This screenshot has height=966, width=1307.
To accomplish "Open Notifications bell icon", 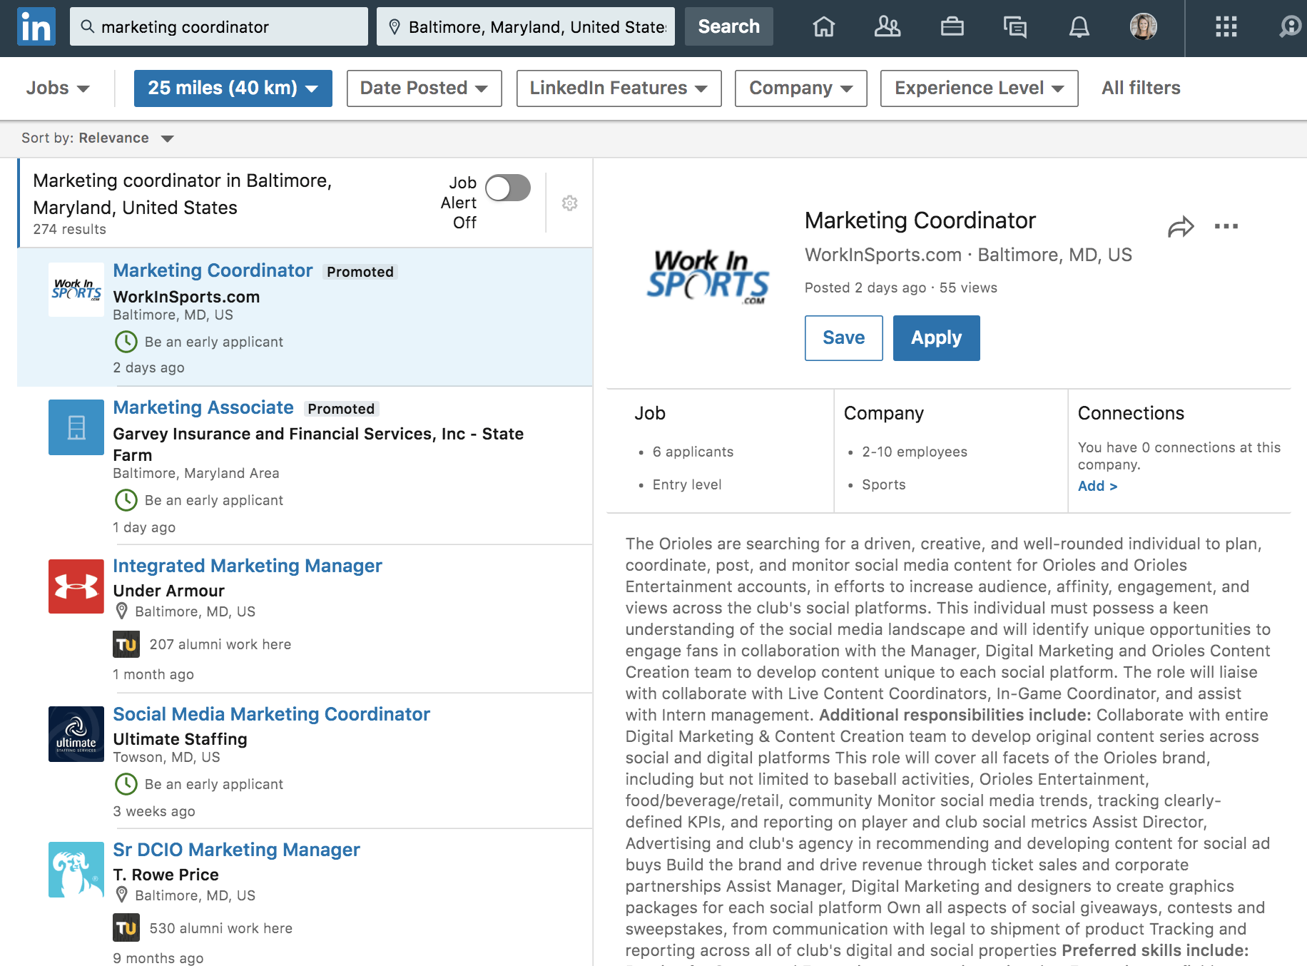I will click(1079, 27).
